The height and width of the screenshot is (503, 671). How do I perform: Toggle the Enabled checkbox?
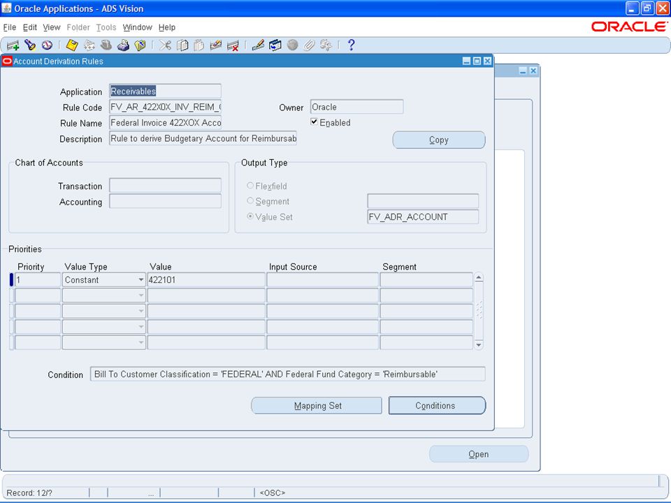(x=314, y=122)
